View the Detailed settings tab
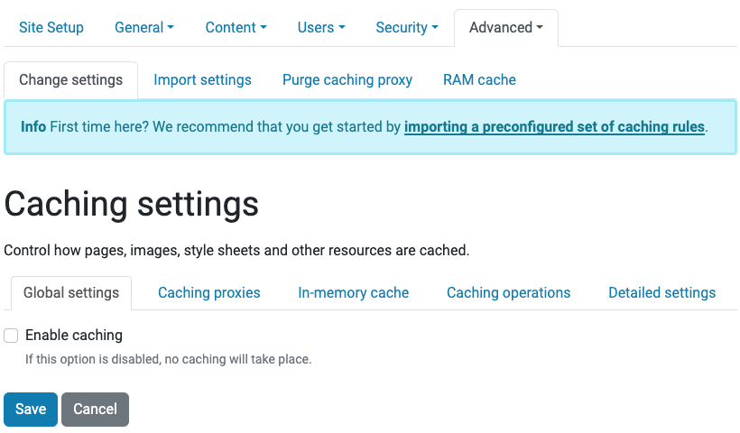 click(662, 292)
